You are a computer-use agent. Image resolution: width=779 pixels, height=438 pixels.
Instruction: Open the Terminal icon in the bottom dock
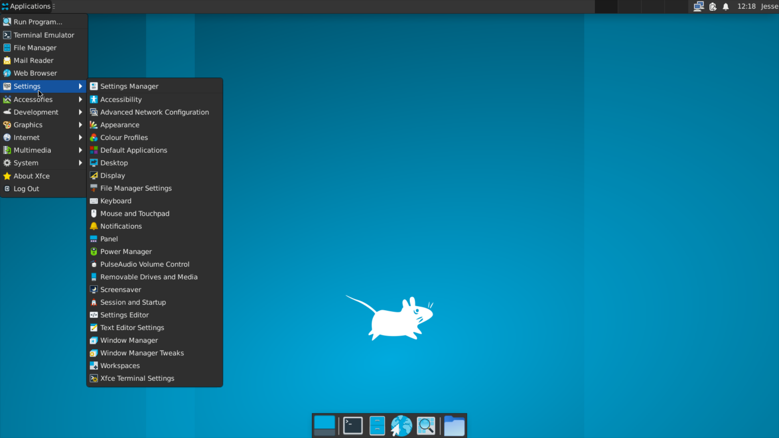coord(353,426)
